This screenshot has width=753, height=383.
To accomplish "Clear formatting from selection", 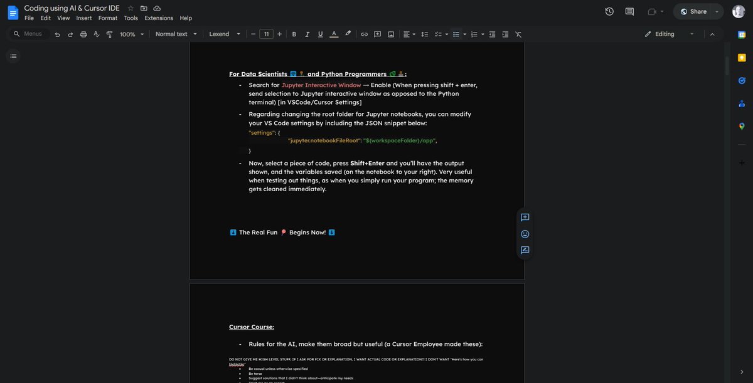I will (x=518, y=34).
